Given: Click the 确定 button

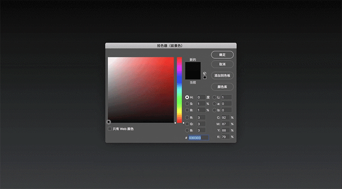Looking at the screenshot, I should pyautogui.click(x=222, y=55).
